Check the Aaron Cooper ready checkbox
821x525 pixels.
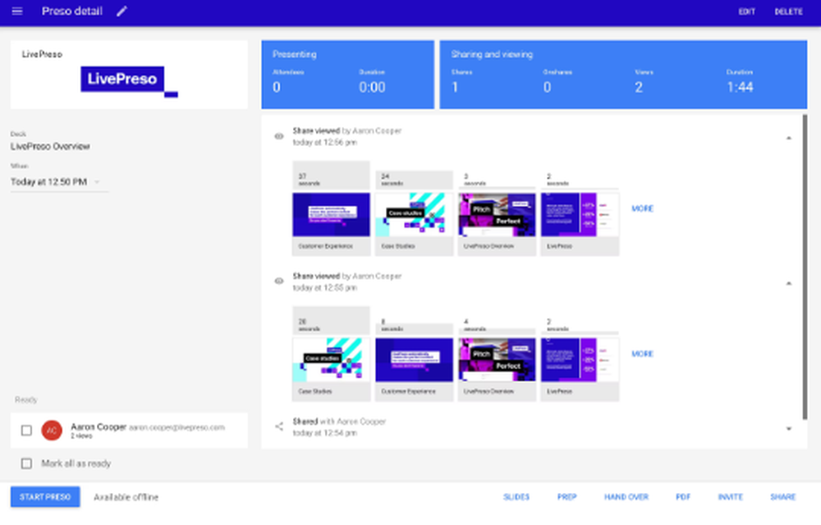tap(26, 431)
